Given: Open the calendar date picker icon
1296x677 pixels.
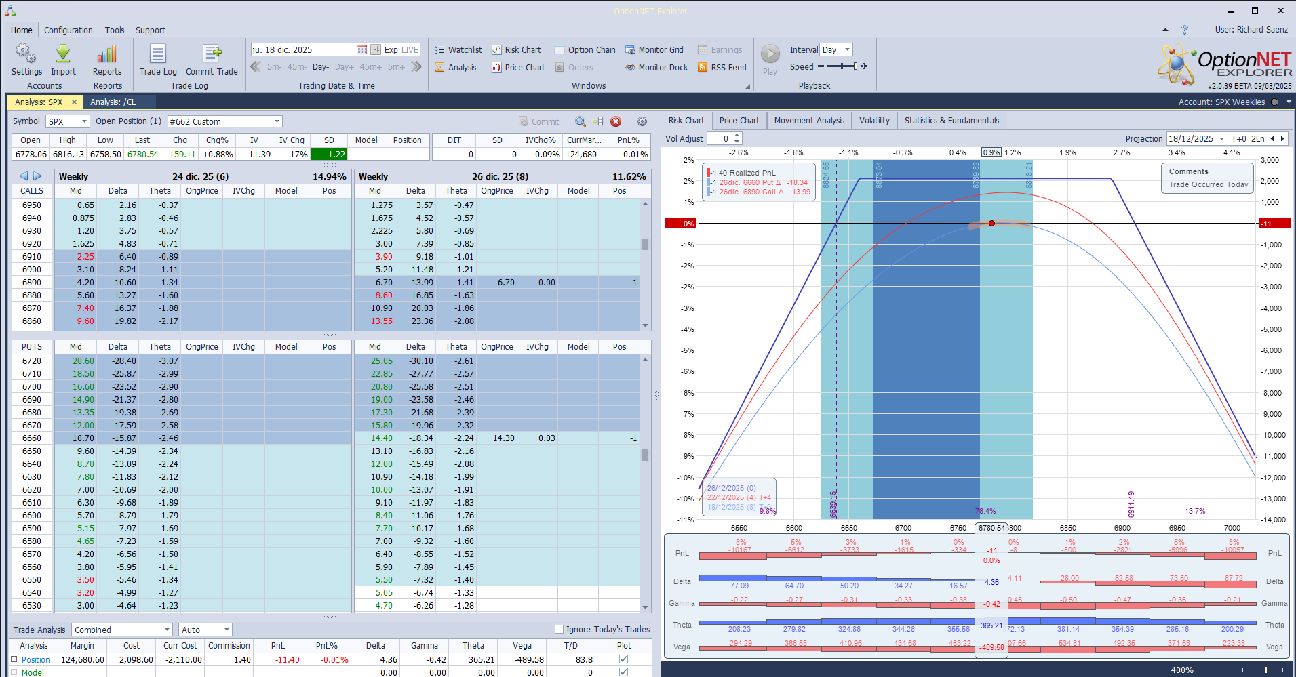Looking at the screenshot, I should (x=361, y=49).
